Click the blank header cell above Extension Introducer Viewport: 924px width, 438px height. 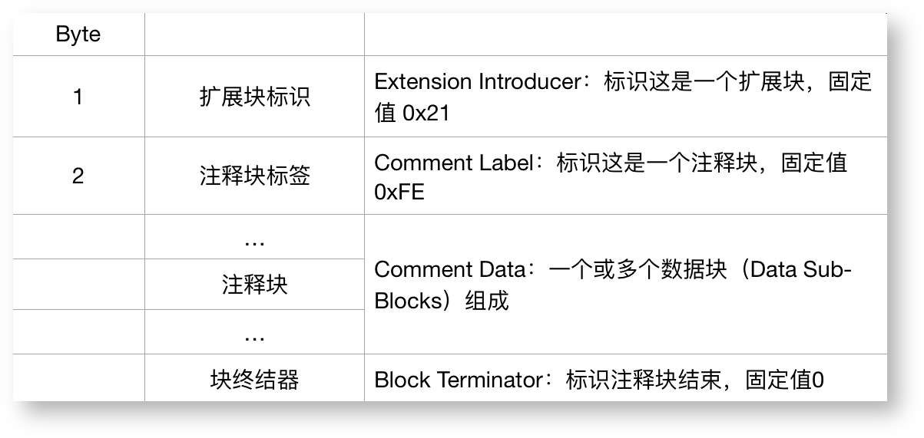[x=625, y=35]
